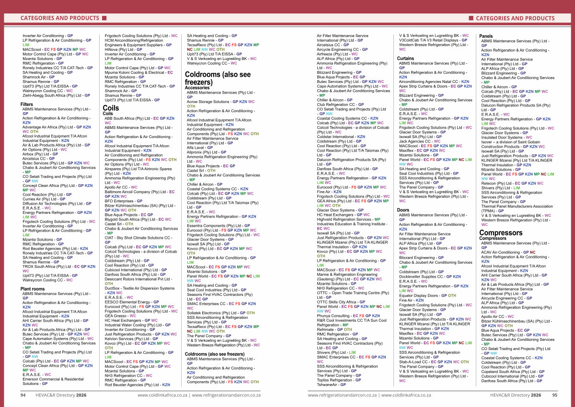Viewport: 575px width, 407px height.
Task: Click page number 94 in the footer
Action: pos(23,395)
